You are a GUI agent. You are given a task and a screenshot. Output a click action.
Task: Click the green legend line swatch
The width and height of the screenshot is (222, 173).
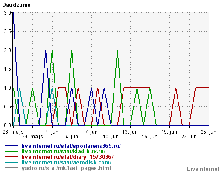[11, 151]
